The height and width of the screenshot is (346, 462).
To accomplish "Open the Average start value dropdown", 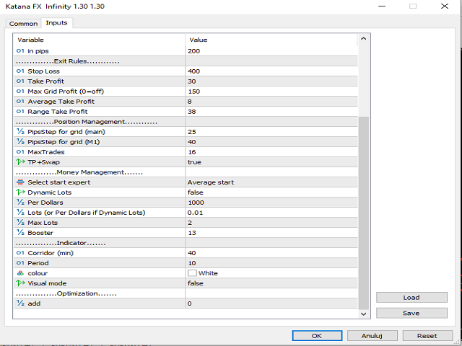I will coord(271,182).
